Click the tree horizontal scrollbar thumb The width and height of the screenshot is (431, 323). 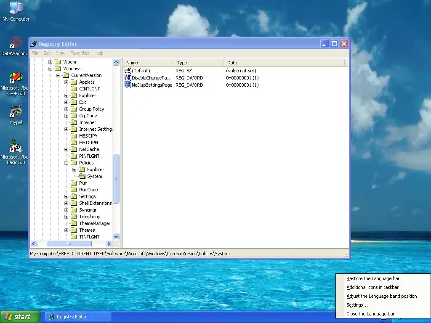[69, 244]
